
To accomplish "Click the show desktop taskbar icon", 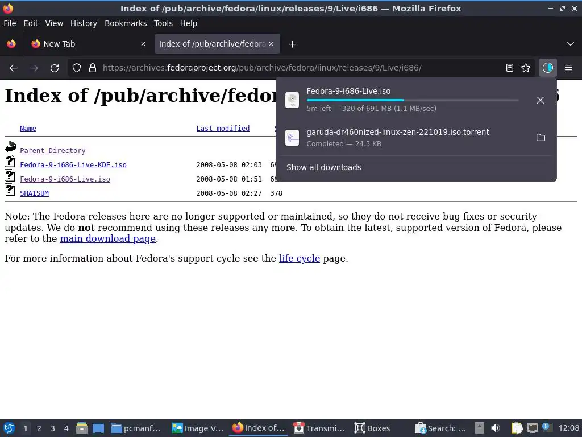I will [98, 428].
